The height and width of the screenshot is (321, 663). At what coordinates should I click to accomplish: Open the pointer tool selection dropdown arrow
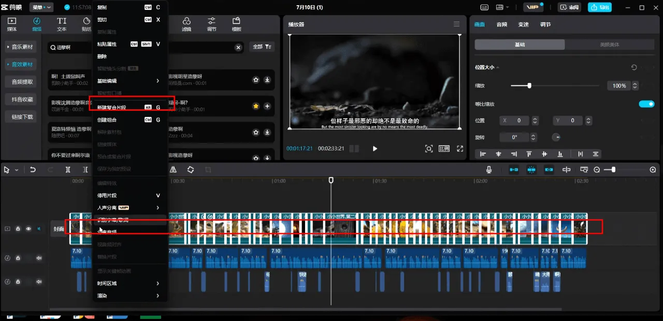(x=17, y=170)
